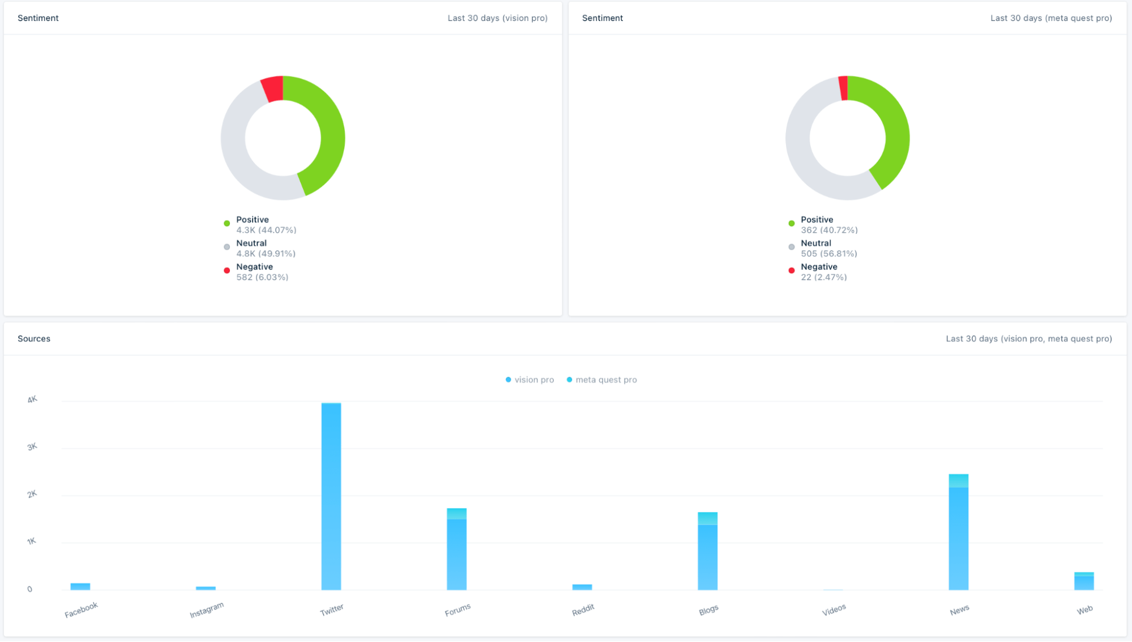Toggle meta quest pro filter in Sources legend

coord(605,379)
